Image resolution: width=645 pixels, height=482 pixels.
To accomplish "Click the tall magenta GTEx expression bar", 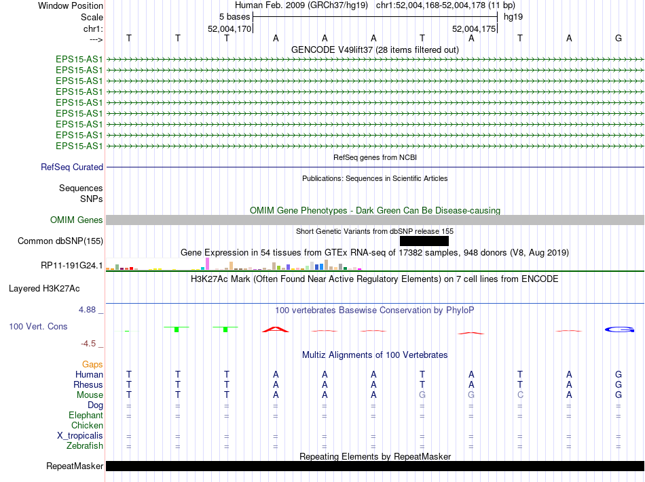I will coord(207,264).
